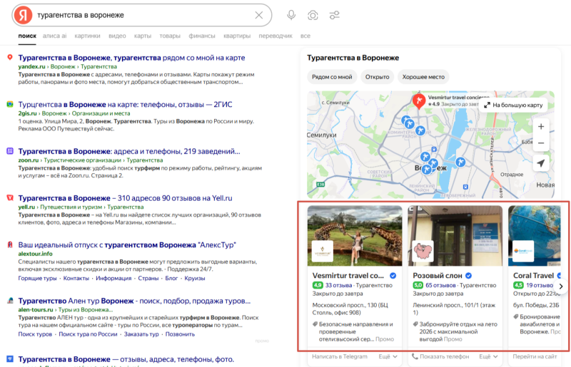571x367 pixels.
Task: Zoom in on the map with plus
Action: click(x=541, y=127)
